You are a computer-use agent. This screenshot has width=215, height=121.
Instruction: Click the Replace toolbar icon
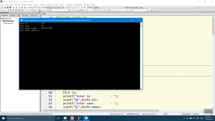click(x=31, y=7)
